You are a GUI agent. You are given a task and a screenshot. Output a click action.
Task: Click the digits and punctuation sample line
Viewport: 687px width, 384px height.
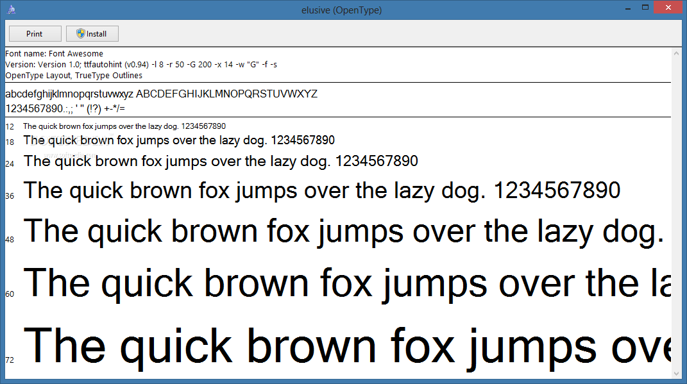point(65,108)
